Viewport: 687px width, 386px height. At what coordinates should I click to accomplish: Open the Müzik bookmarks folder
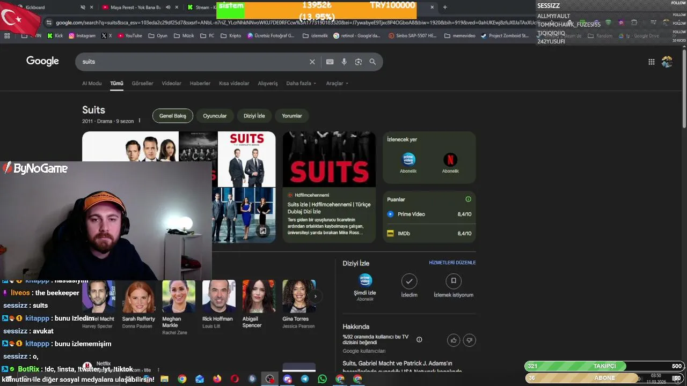184,36
